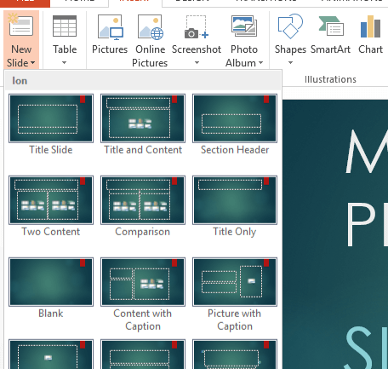Click the Table grid icon
The height and width of the screenshot is (369, 388).
(65, 26)
